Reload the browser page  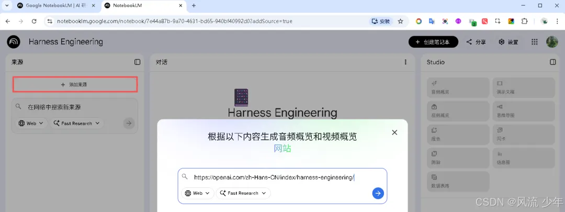(34, 21)
